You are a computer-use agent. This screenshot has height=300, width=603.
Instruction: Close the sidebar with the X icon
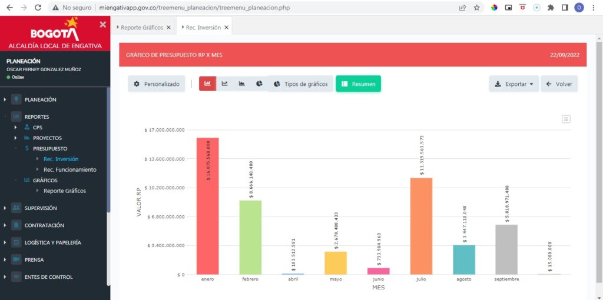102,25
